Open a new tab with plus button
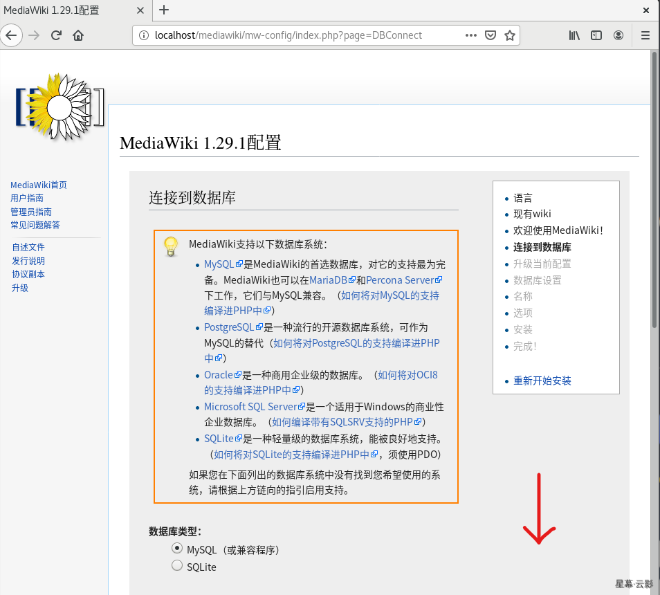This screenshot has height=595, width=660. click(x=164, y=10)
